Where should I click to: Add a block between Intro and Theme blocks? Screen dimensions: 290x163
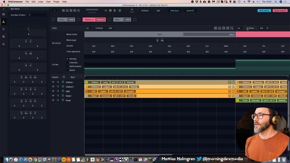click(79, 19)
